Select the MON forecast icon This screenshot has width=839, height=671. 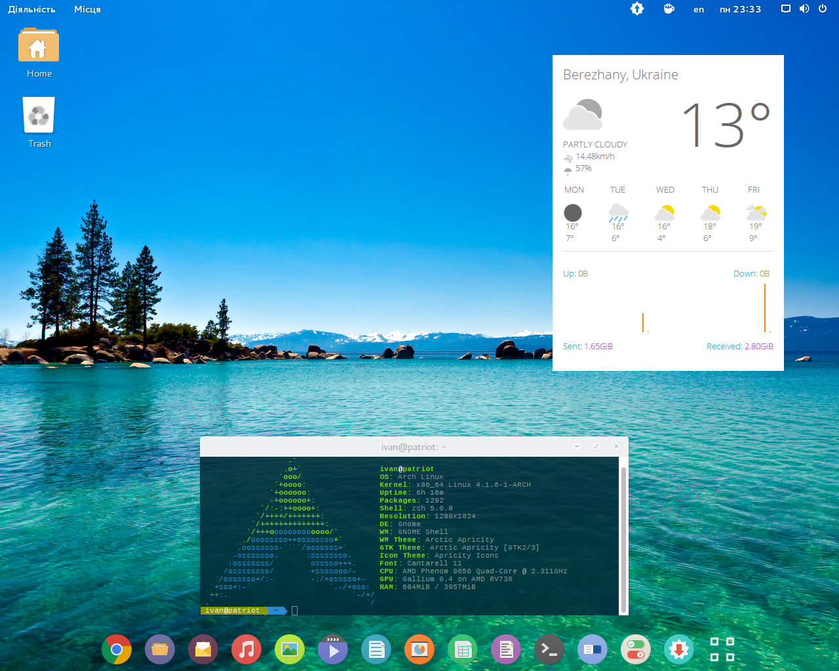(x=573, y=212)
